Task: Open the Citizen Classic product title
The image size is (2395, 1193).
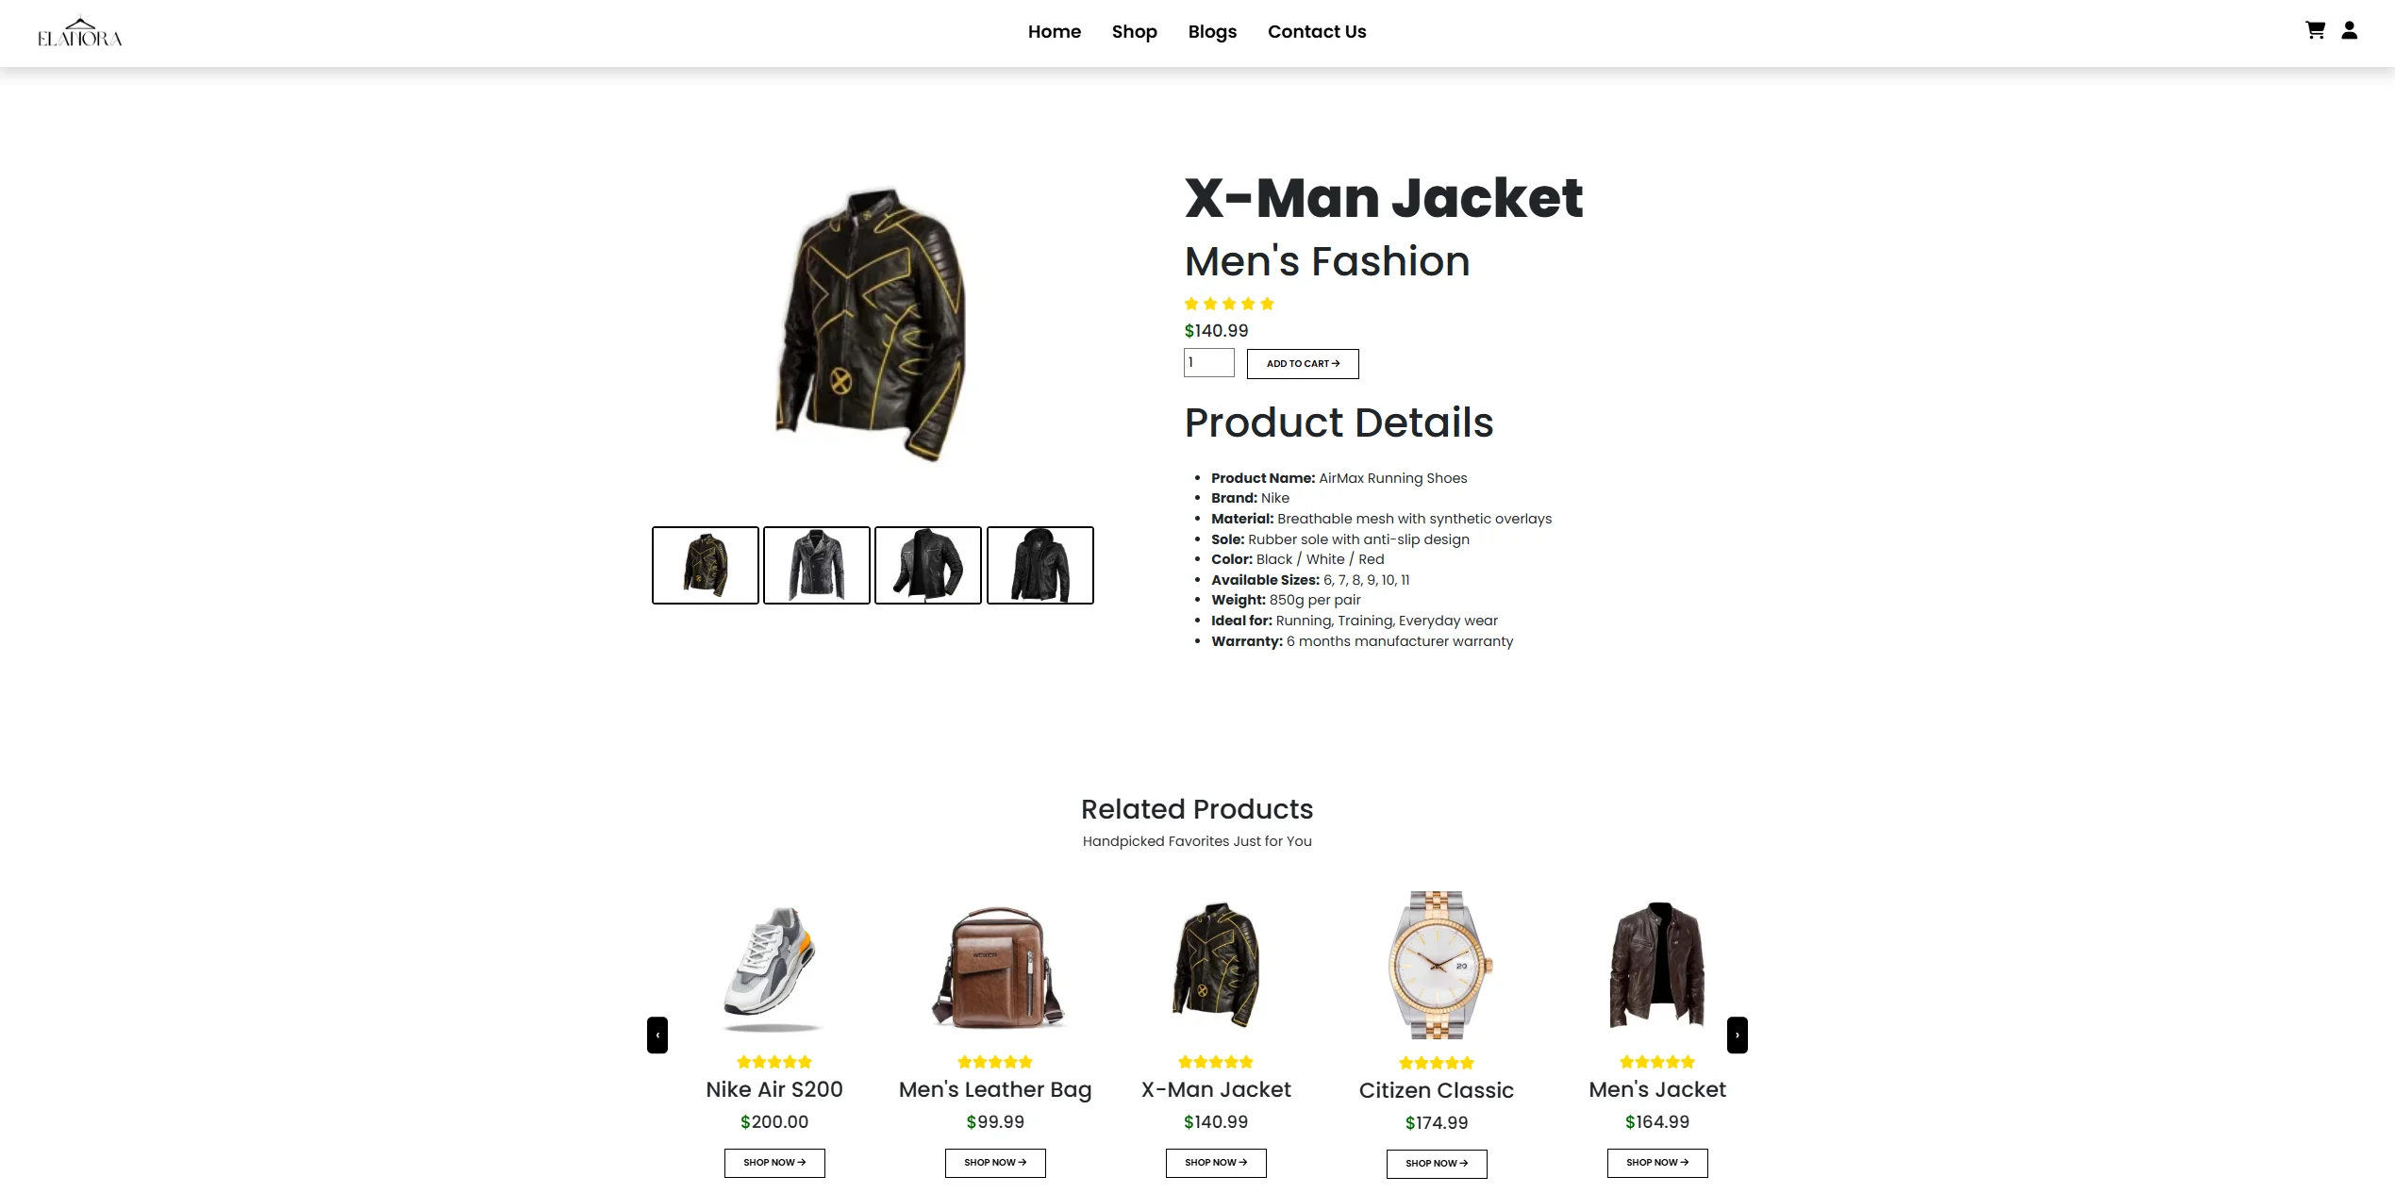Action: [x=1437, y=1090]
